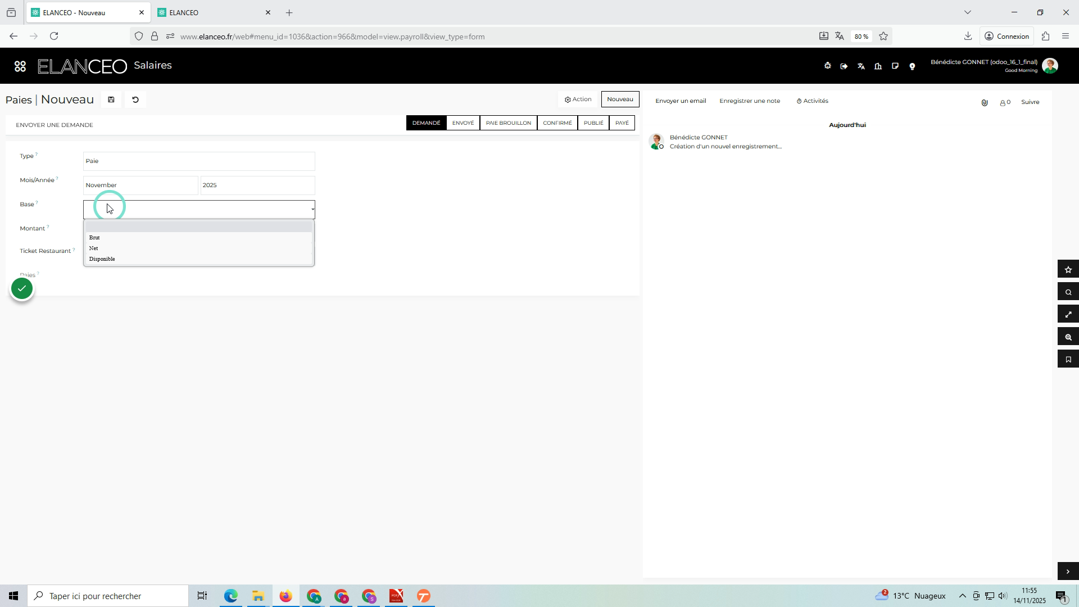Click the star favorites icon on the side panel
This screenshot has width=1079, height=607.
click(1068, 270)
